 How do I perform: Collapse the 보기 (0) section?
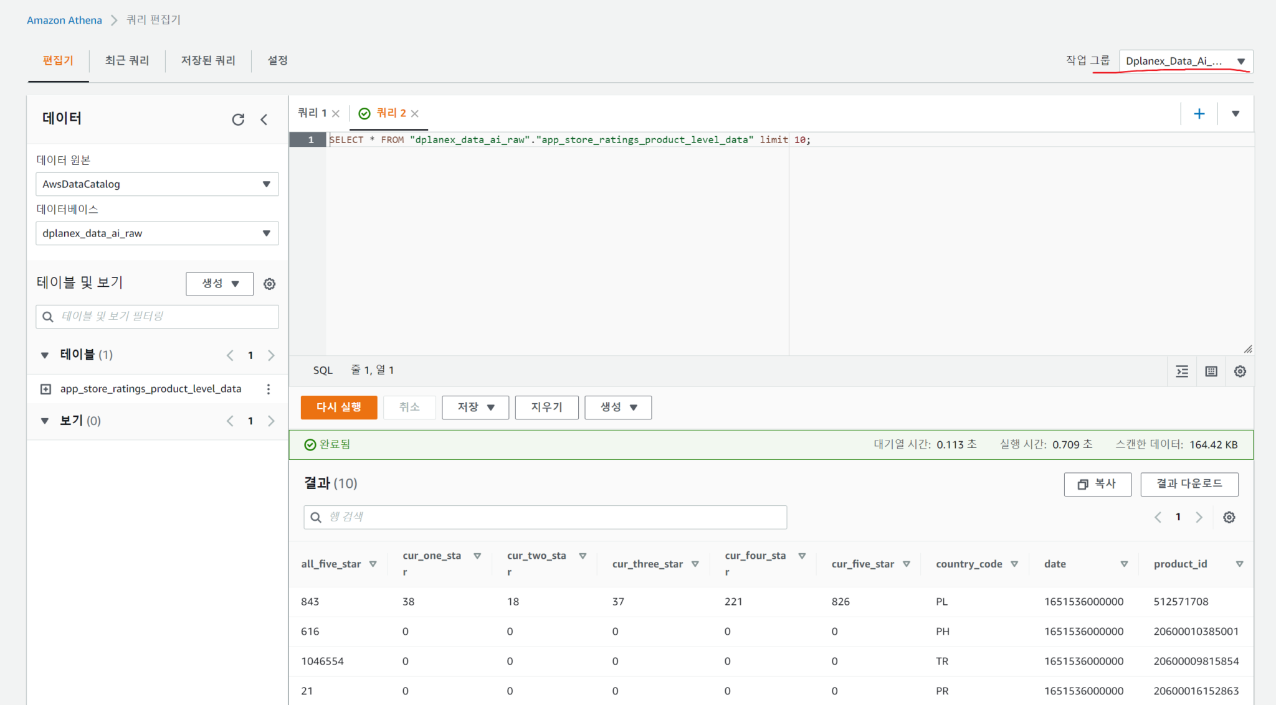[x=45, y=421]
